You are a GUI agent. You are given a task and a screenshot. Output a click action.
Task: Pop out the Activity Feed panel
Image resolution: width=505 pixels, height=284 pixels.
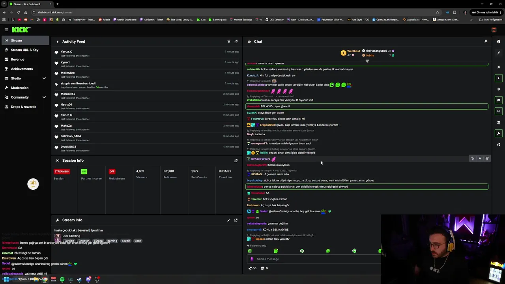(x=236, y=41)
